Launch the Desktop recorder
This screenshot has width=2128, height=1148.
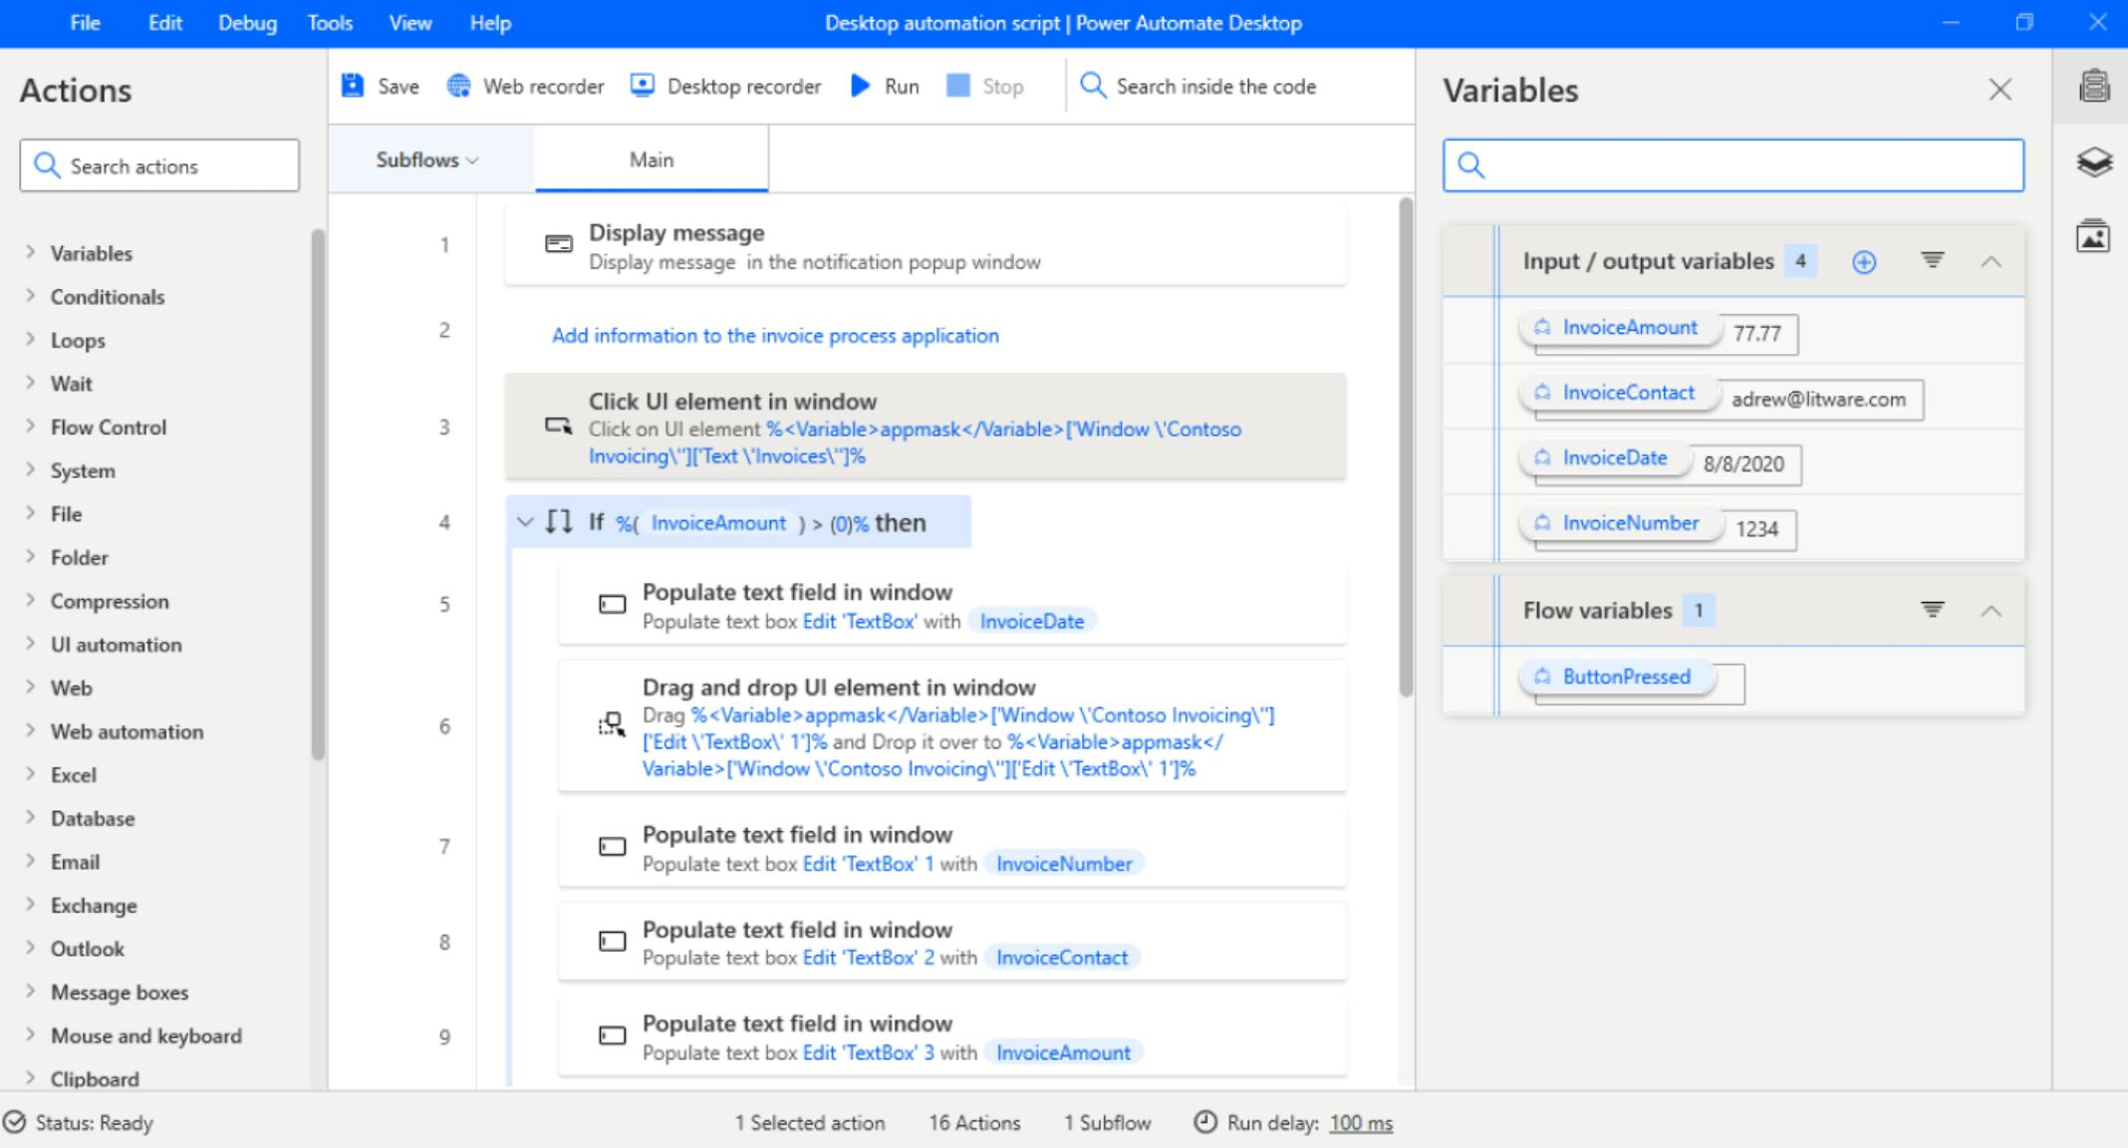click(x=726, y=87)
